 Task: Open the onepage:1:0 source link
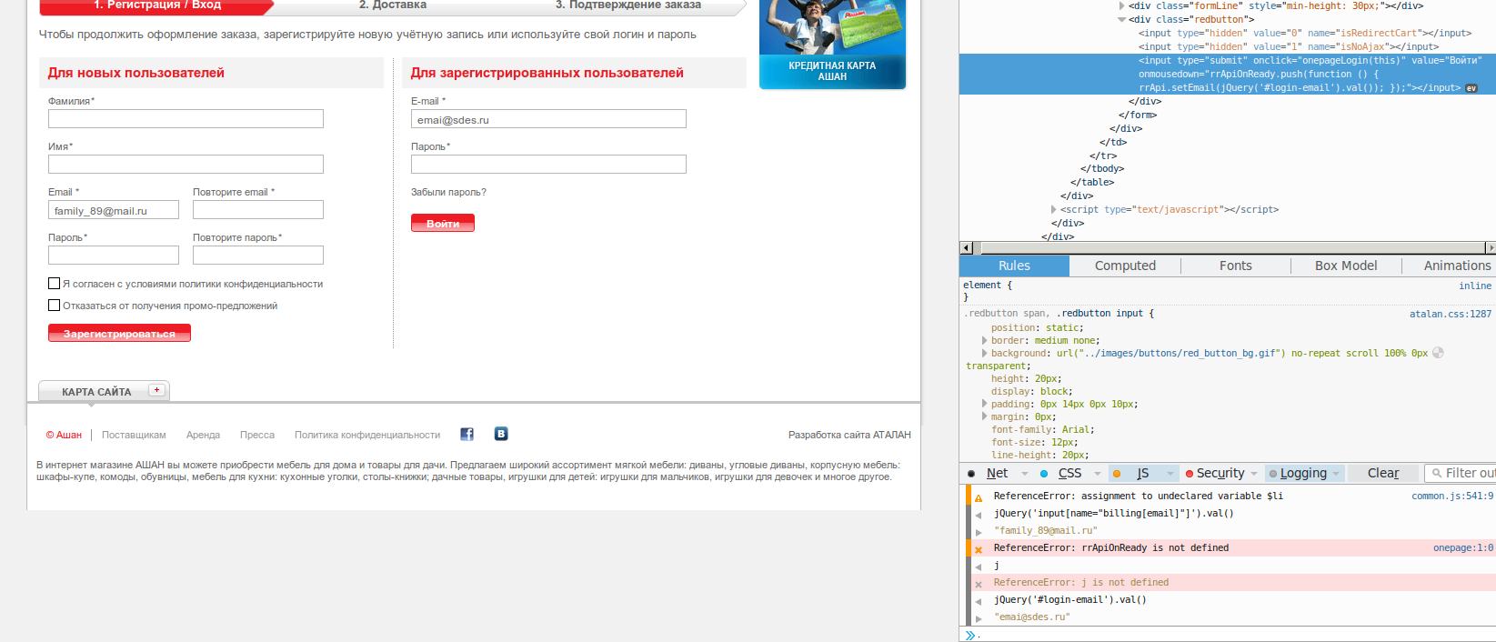[1463, 547]
